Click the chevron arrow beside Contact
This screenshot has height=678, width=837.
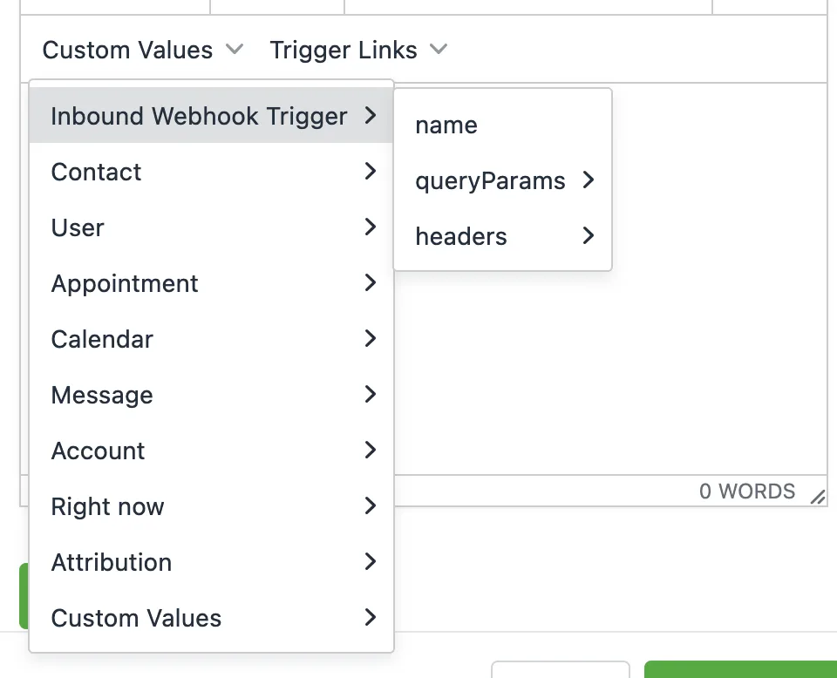click(371, 172)
